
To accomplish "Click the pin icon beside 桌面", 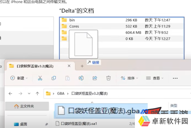I will pyautogui.click(x=46, y=124).
